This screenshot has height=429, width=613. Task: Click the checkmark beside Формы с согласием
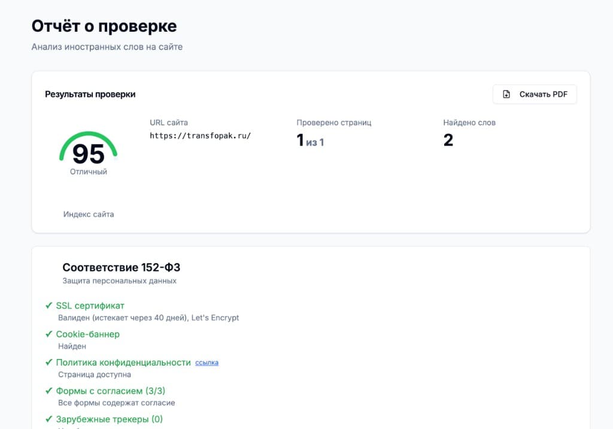48,391
